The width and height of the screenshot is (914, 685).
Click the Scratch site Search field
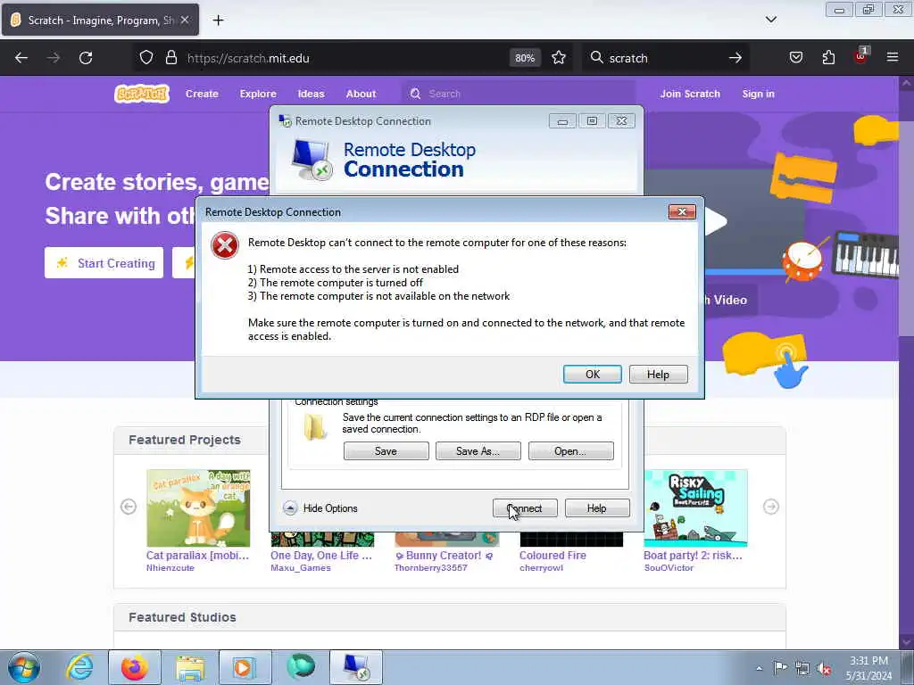pos(519,94)
